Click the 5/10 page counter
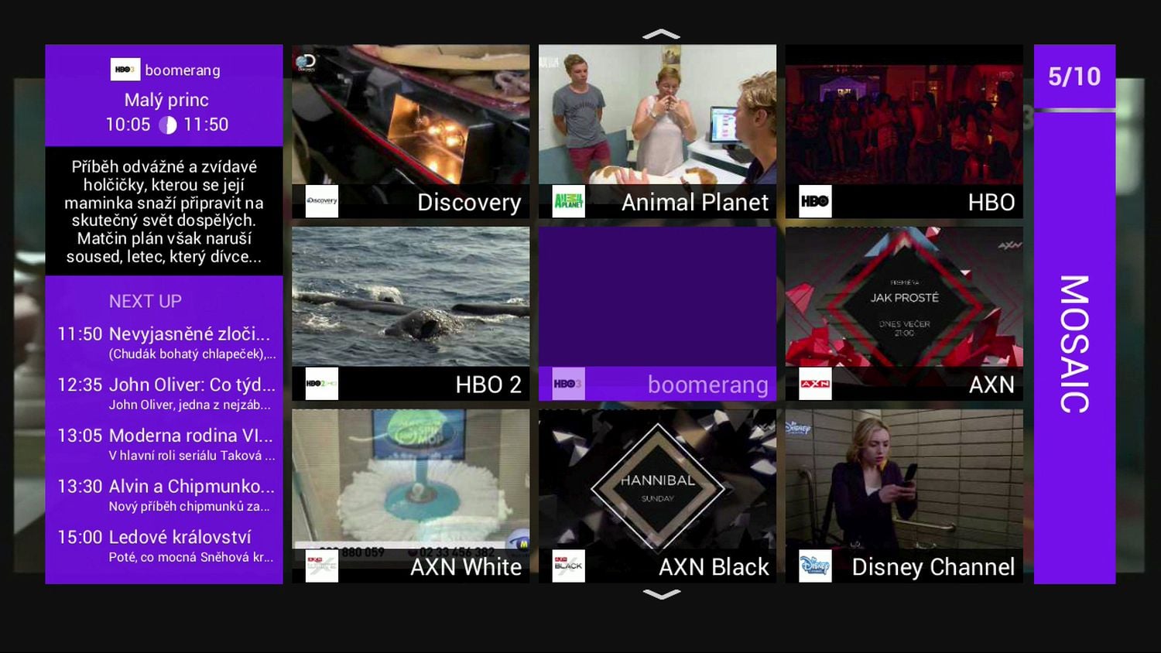 1074,76
